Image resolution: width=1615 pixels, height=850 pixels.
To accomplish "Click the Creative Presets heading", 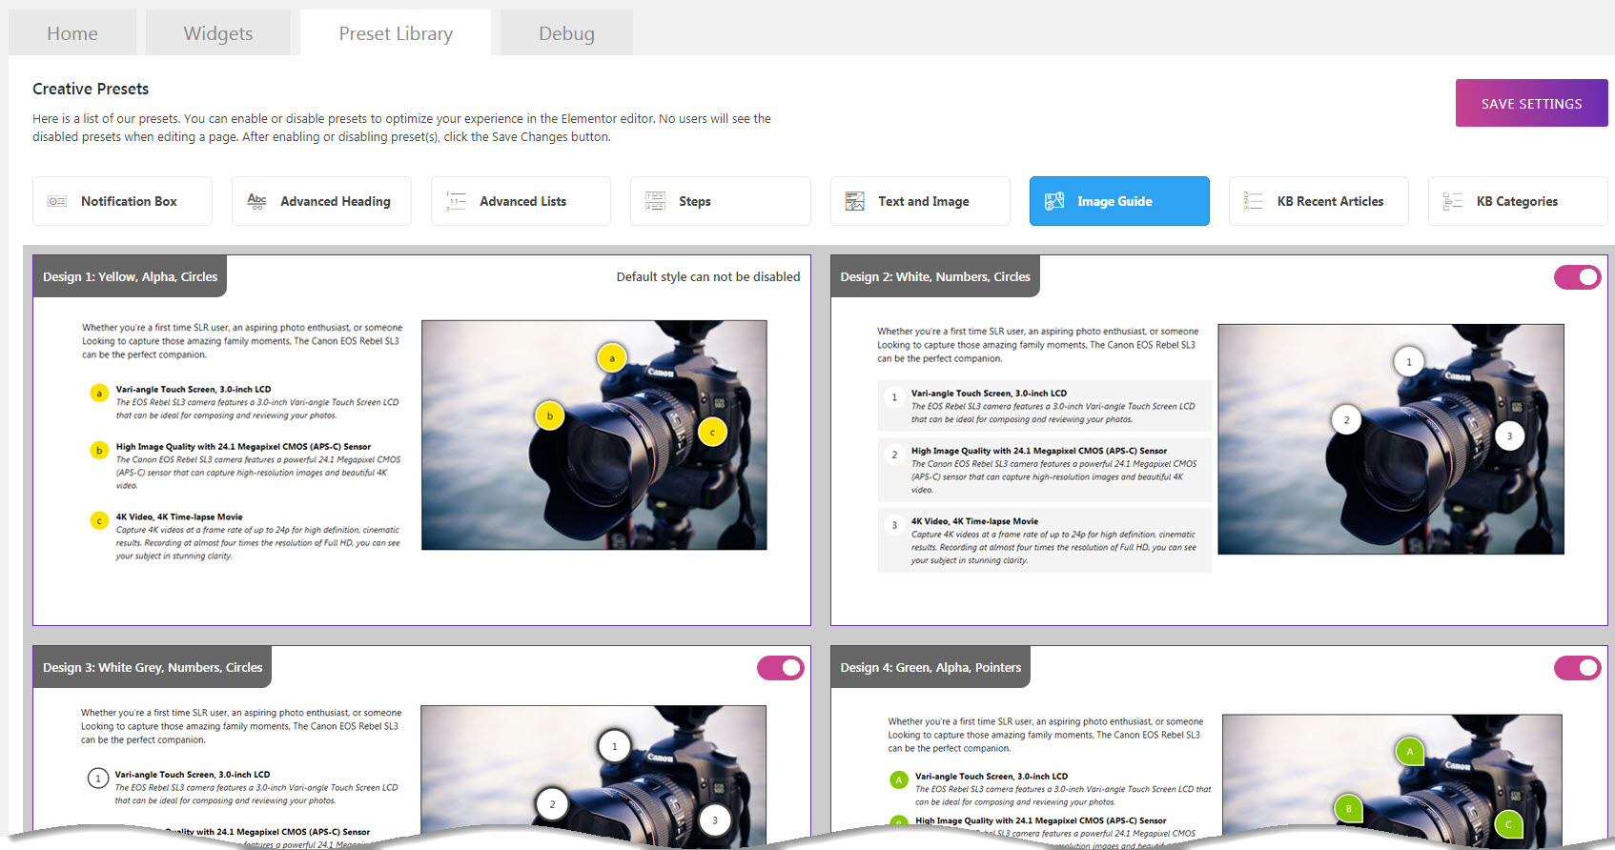I will (91, 89).
